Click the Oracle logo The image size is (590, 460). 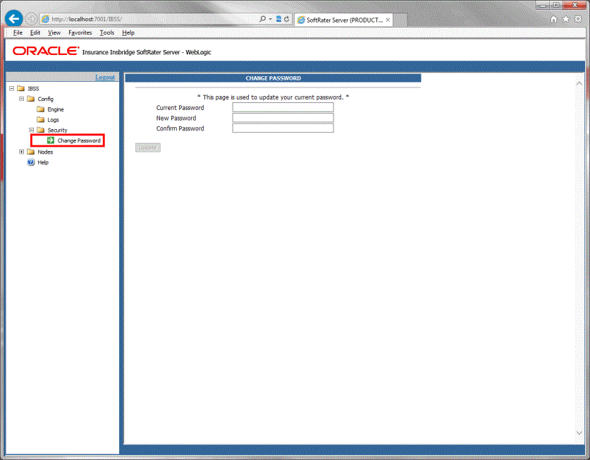click(x=46, y=51)
